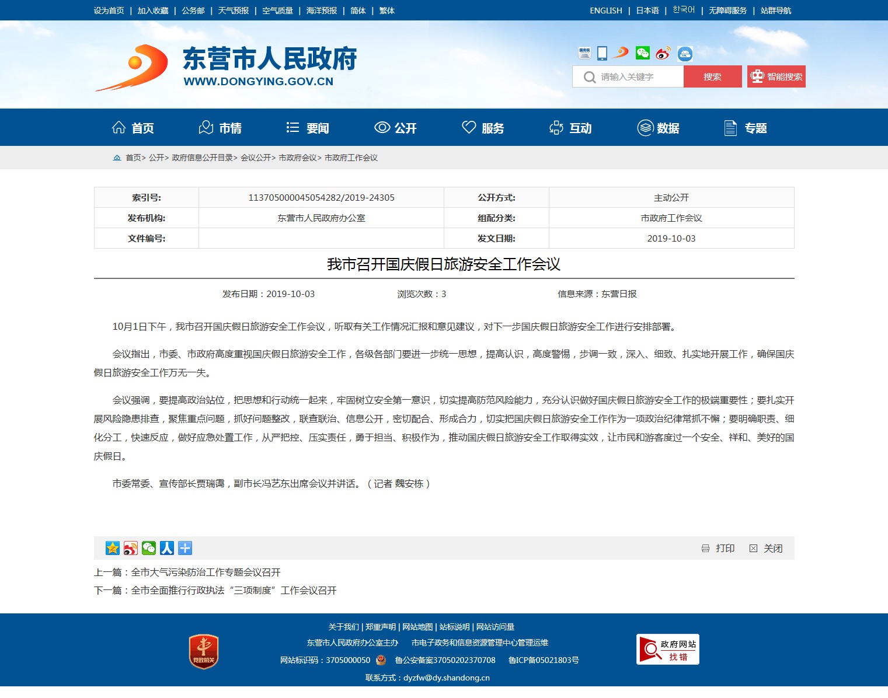Click the WeChat icon in the header
Screen dimensions: 888x698
[643, 53]
